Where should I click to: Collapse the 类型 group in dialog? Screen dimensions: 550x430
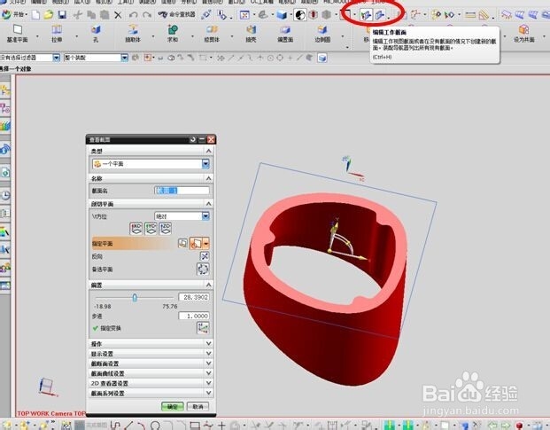coord(208,152)
